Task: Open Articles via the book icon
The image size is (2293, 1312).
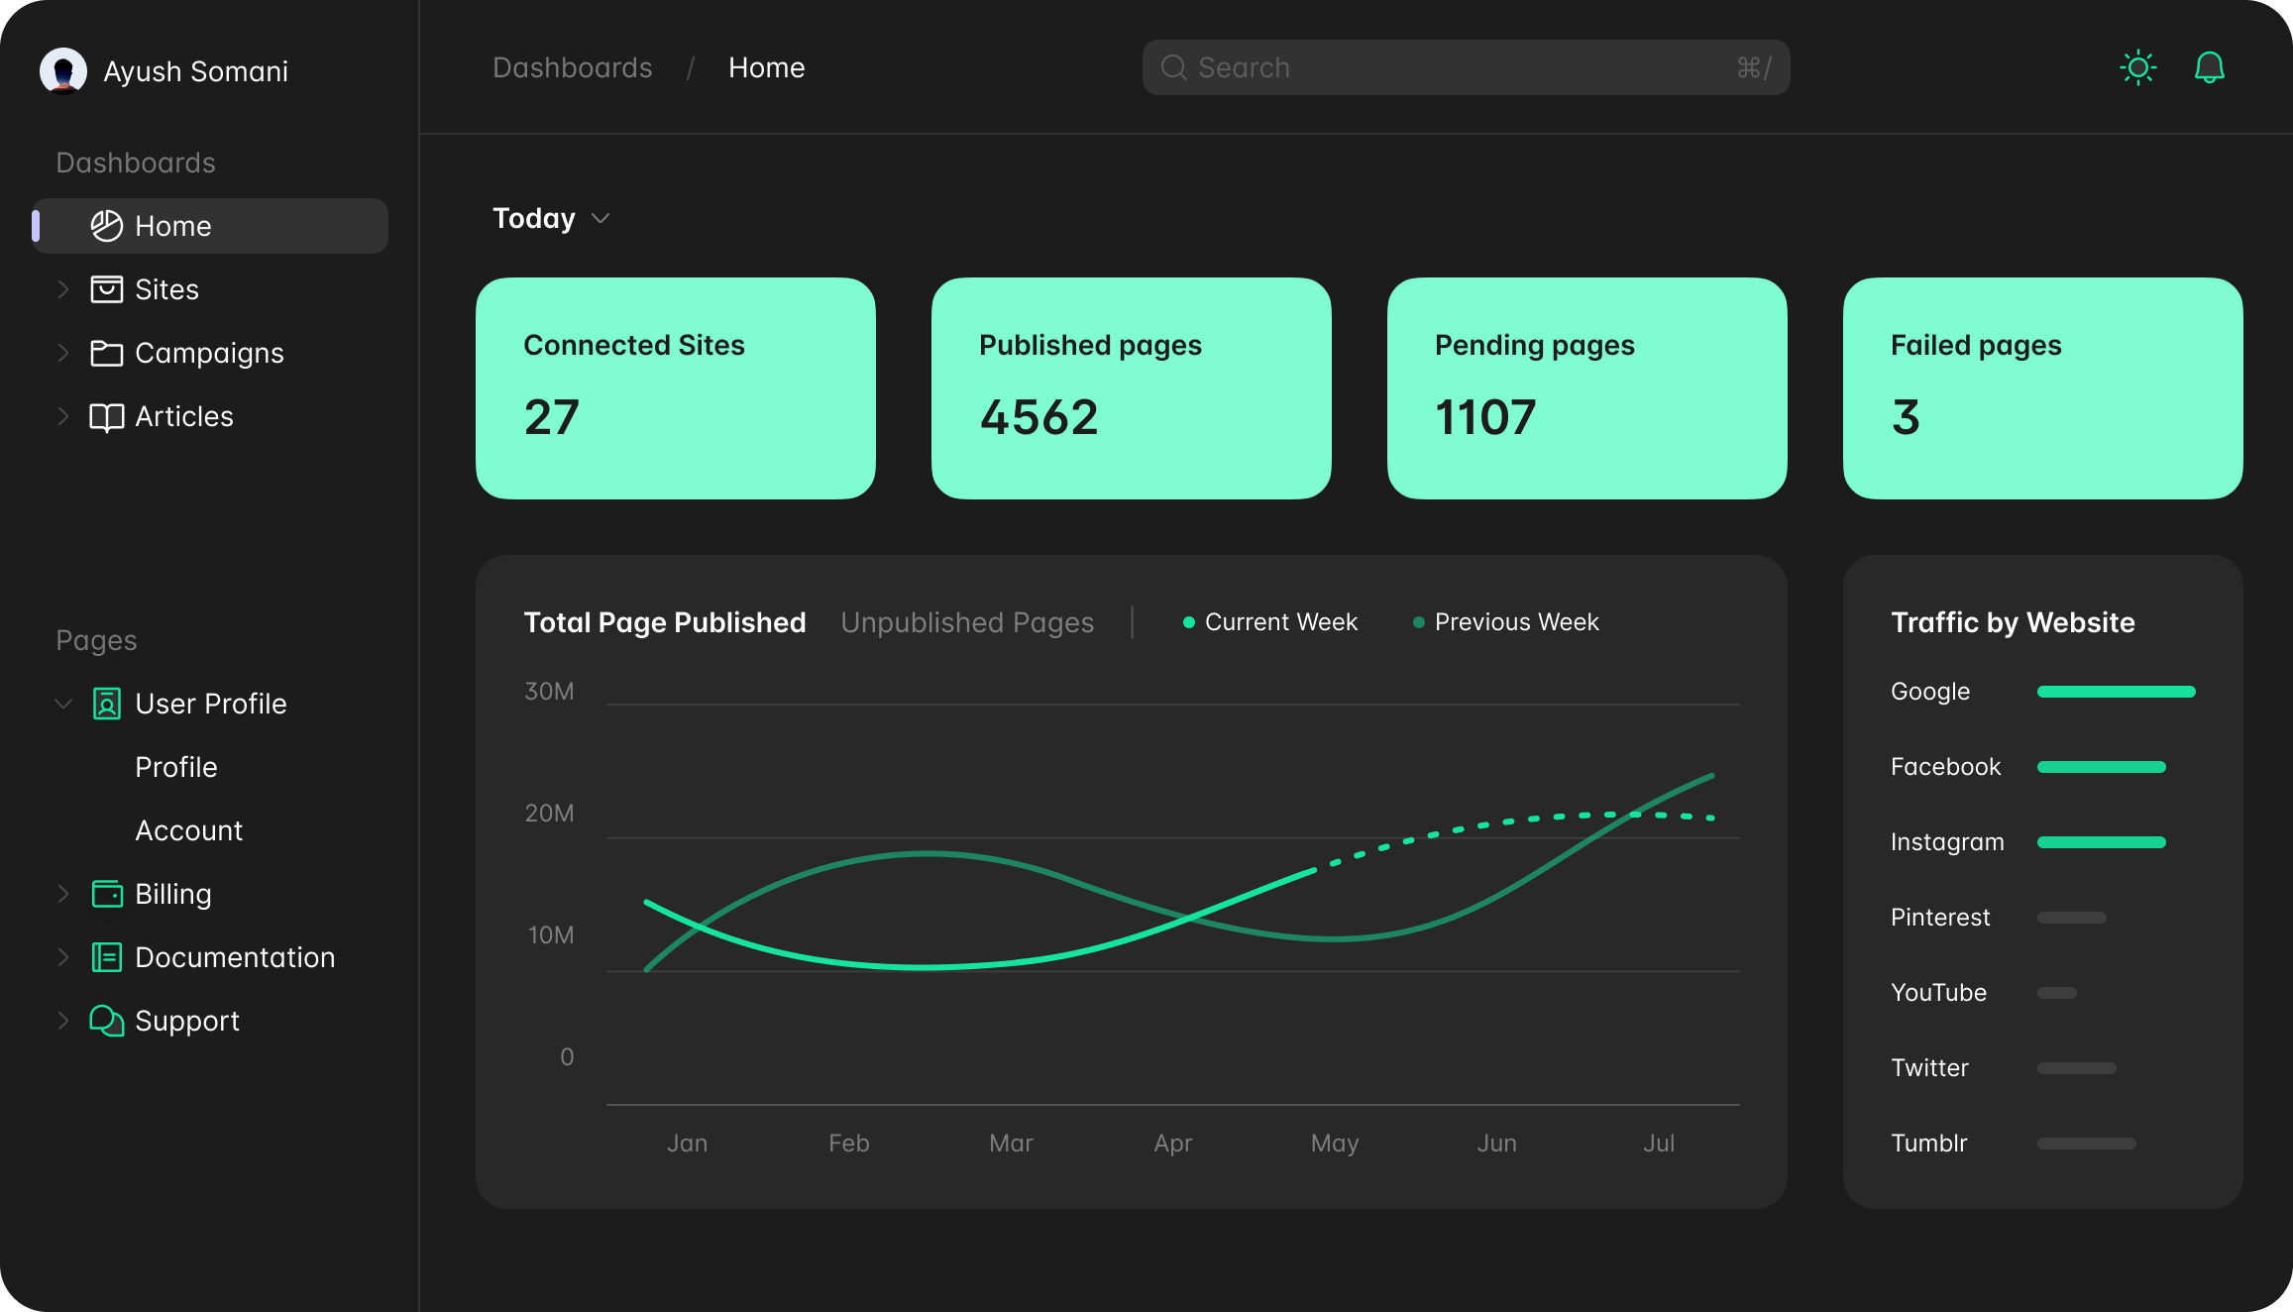Action: tap(106, 416)
